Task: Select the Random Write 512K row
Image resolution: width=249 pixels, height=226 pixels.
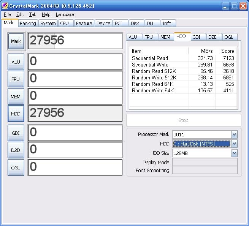Action: click(x=183, y=77)
